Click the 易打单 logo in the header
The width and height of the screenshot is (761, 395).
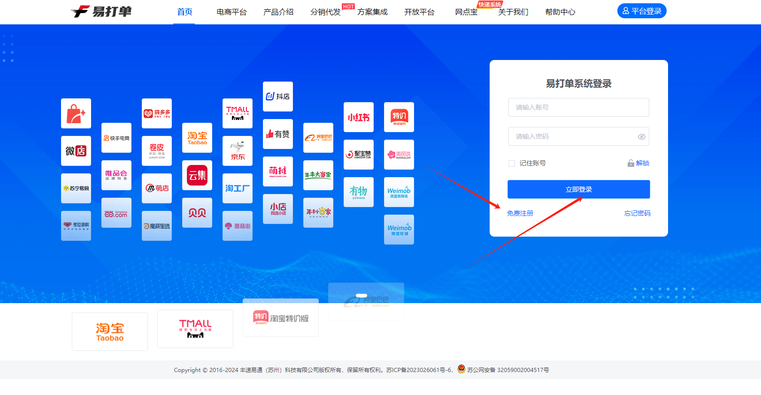pos(101,11)
